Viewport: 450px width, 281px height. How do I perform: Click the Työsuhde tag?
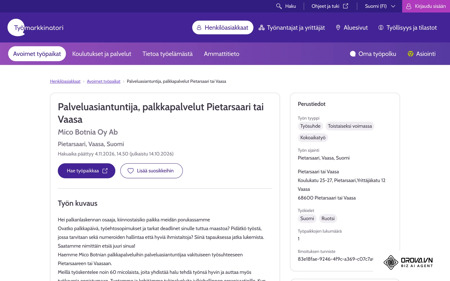(310, 126)
